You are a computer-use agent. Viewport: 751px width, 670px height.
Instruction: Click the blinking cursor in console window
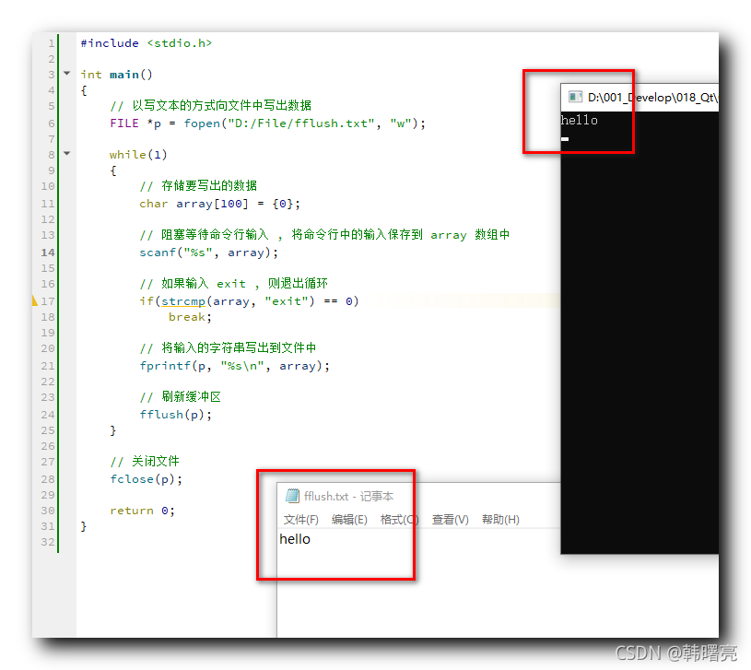(565, 139)
